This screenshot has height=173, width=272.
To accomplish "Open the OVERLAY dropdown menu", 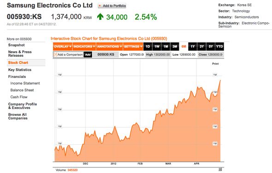I will pyautogui.click(x=63, y=47).
